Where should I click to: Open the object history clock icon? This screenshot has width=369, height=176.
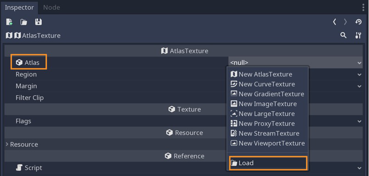[358, 22]
